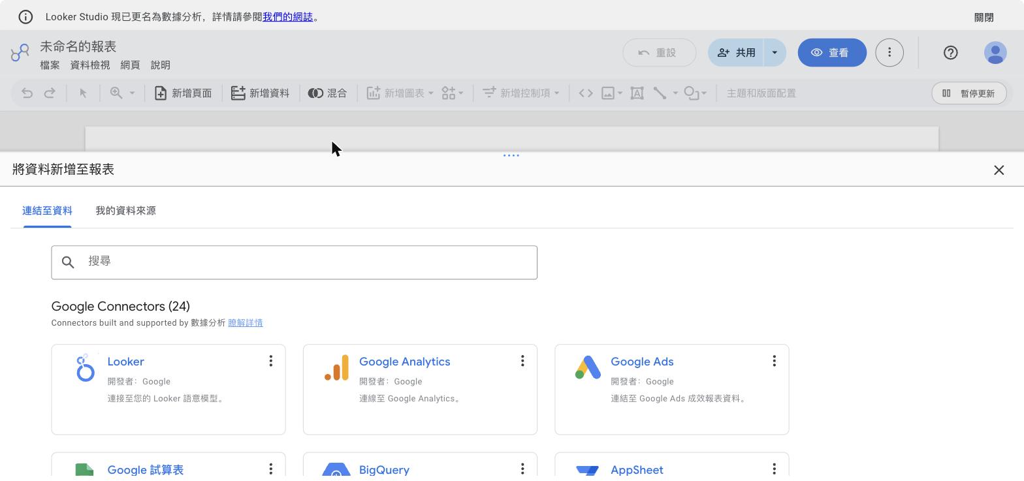Select the pointer selection mode tool

pyautogui.click(x=83, y=93)
